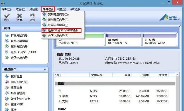Image resolution: width=184 pixels, height=111 pixels.
Task: Click the 磁盘1 group header row
Action: (x=115, y=84)
